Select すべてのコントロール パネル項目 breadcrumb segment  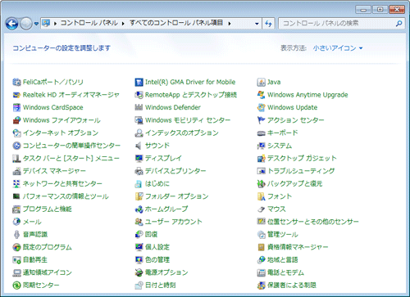click(176, 23)
